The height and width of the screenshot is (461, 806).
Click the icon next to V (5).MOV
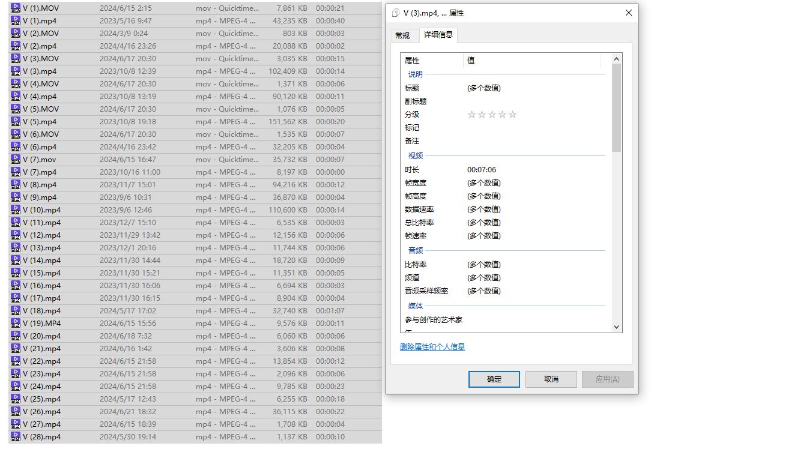pos(16,109)
